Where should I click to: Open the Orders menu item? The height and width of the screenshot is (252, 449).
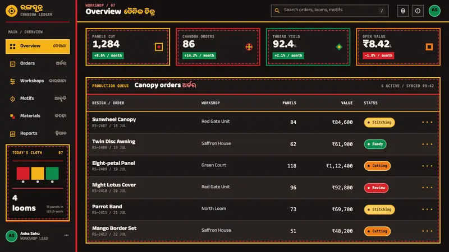pyautogui.click(x=38, y=64)
